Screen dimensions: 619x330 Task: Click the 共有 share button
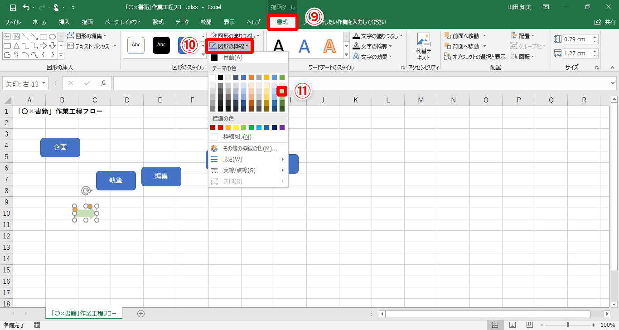click(605, 22)
